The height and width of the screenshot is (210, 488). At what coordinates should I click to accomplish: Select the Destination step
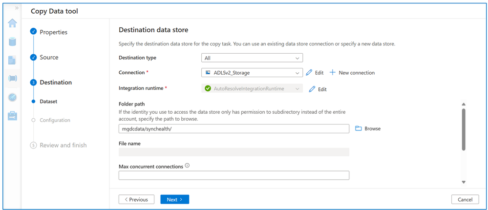coord(56,83)
